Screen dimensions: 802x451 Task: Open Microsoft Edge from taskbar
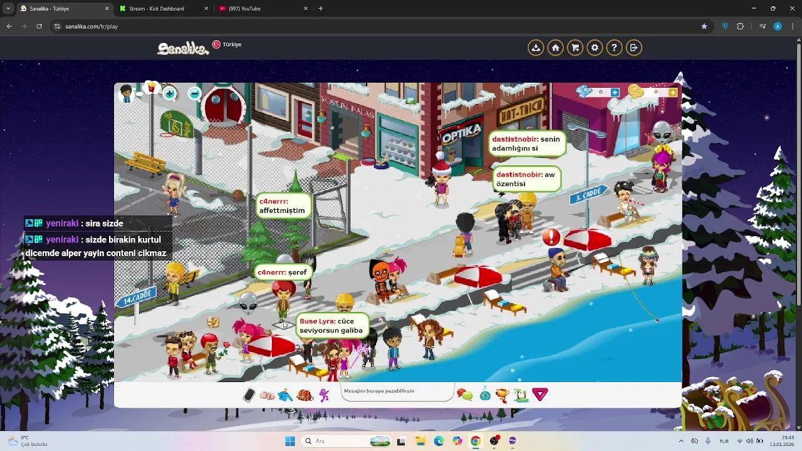(x=439, y=441)
